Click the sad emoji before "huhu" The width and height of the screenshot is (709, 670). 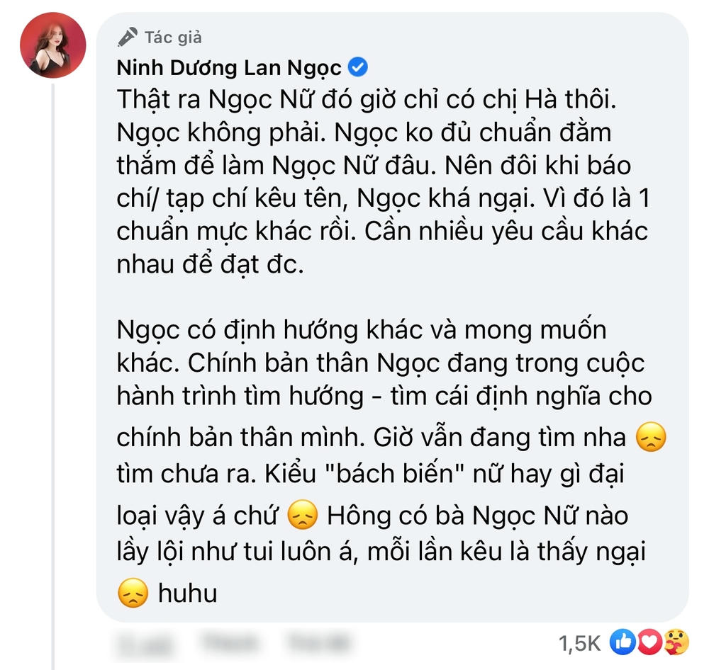(133, 593)
